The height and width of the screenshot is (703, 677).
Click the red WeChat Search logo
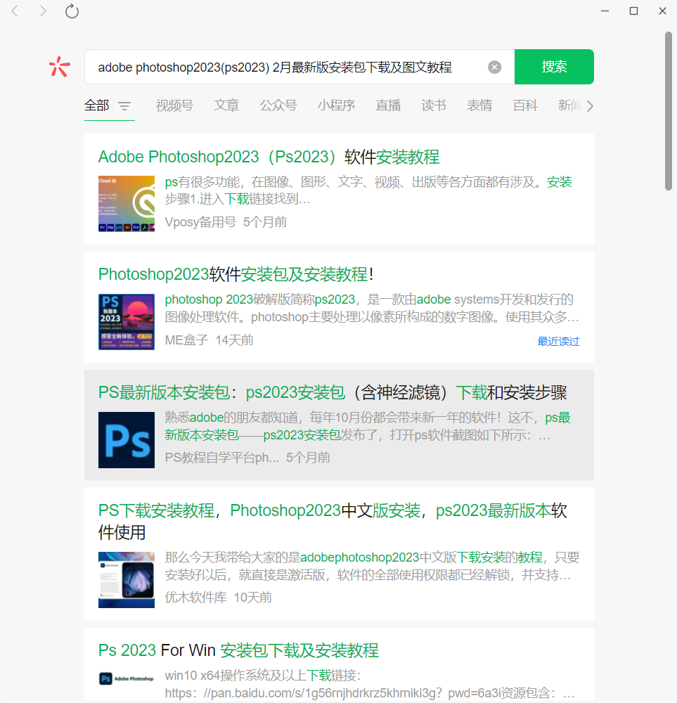60,67
